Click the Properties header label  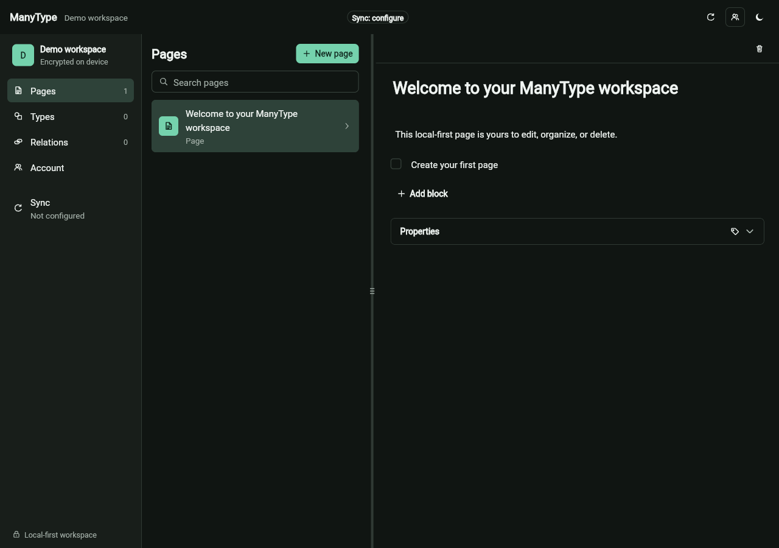[419, 231]
